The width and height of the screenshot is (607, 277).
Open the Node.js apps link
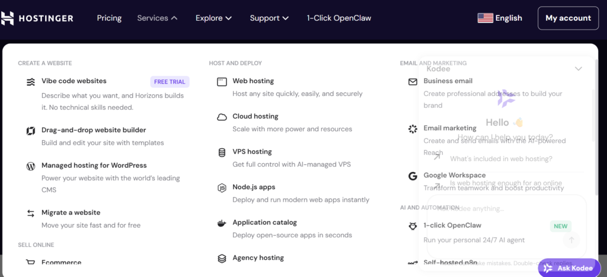(254, 187)
